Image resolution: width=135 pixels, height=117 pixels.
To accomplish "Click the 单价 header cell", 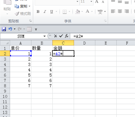I will click(x=20, y=48).
